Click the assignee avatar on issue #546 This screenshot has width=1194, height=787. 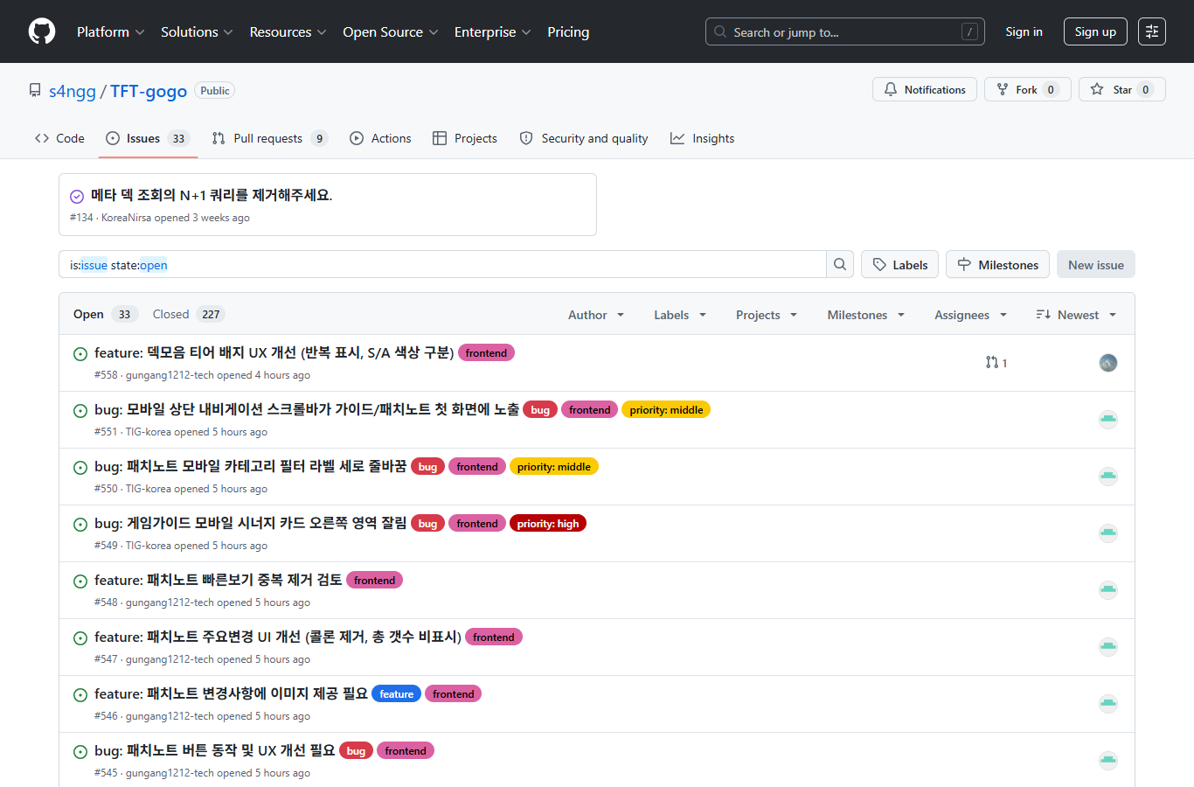click(x=1108, y=704)
